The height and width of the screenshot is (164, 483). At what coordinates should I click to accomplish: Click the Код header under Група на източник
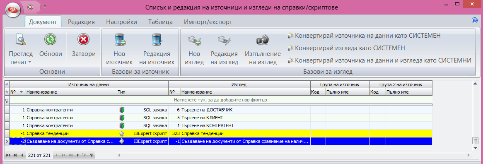pos(318,92)
